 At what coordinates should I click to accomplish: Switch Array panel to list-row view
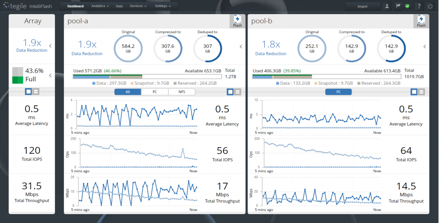tap(36, 92)
